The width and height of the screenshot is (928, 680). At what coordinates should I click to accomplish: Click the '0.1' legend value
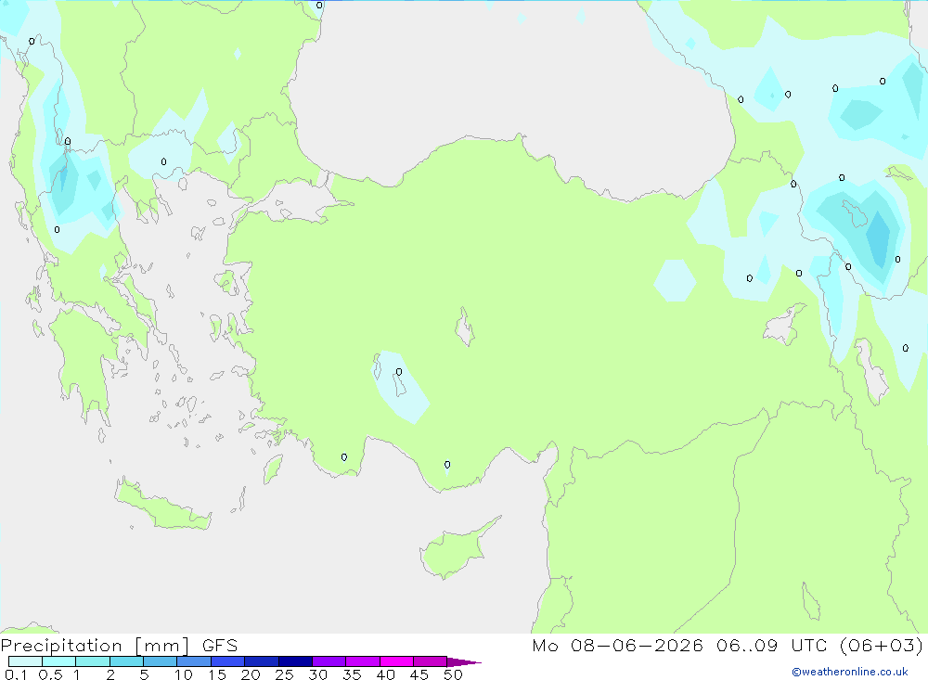tap(16, 674)
